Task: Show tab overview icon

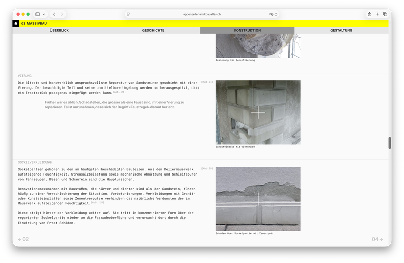Action: click(385, 14)
